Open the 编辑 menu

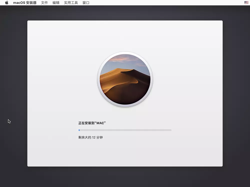point(56,3)
